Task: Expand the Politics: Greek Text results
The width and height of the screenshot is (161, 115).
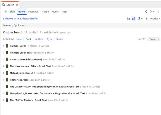Action: (x=4, y=53)
